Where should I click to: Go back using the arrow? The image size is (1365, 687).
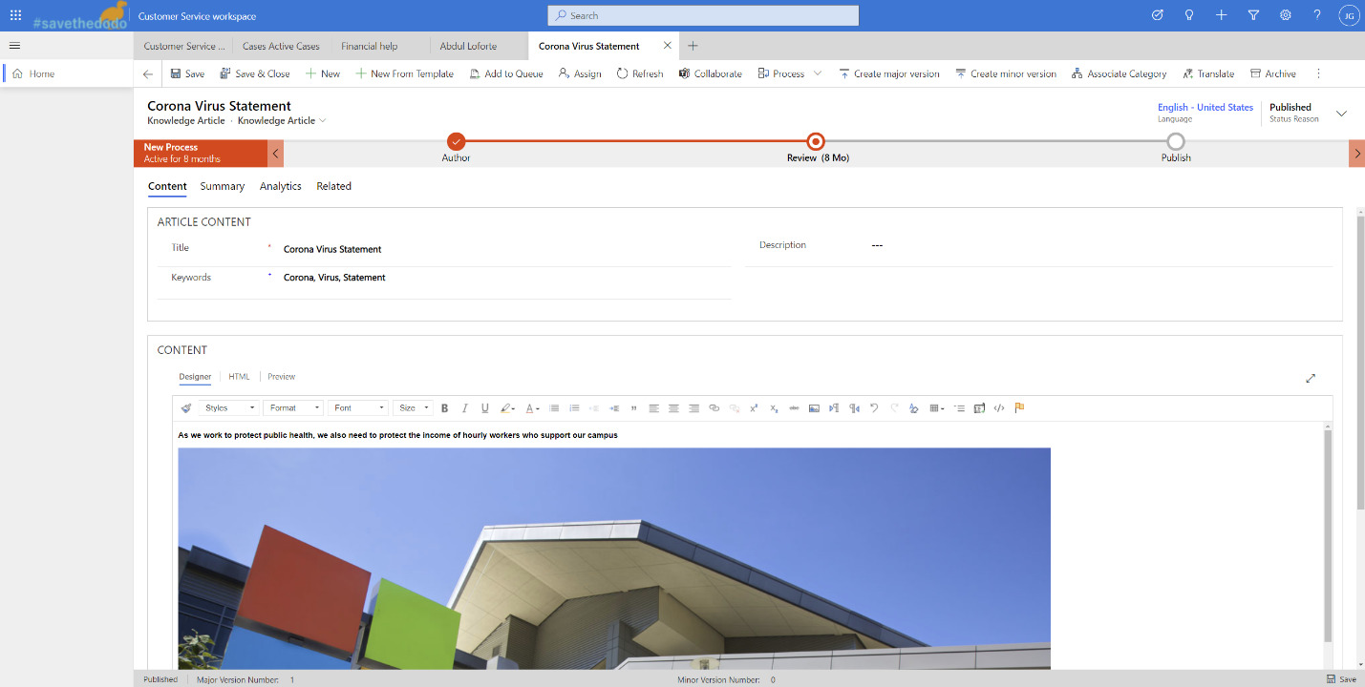point(147,73)
